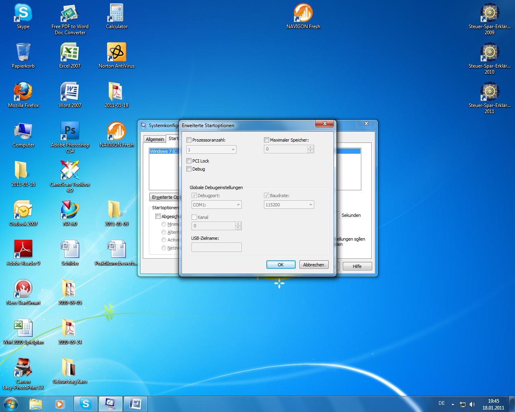Image resolution: width=515 pixels, height=412 pixels.
Task: Launch the Calculator desktop shortcut
Action: click(117, 16)
